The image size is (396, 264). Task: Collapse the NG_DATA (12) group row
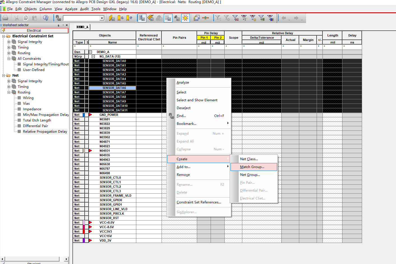click(x=93, y=56)
